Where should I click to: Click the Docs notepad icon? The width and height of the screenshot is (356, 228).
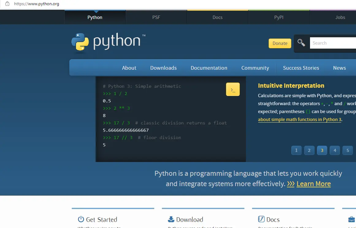point(261,219)
